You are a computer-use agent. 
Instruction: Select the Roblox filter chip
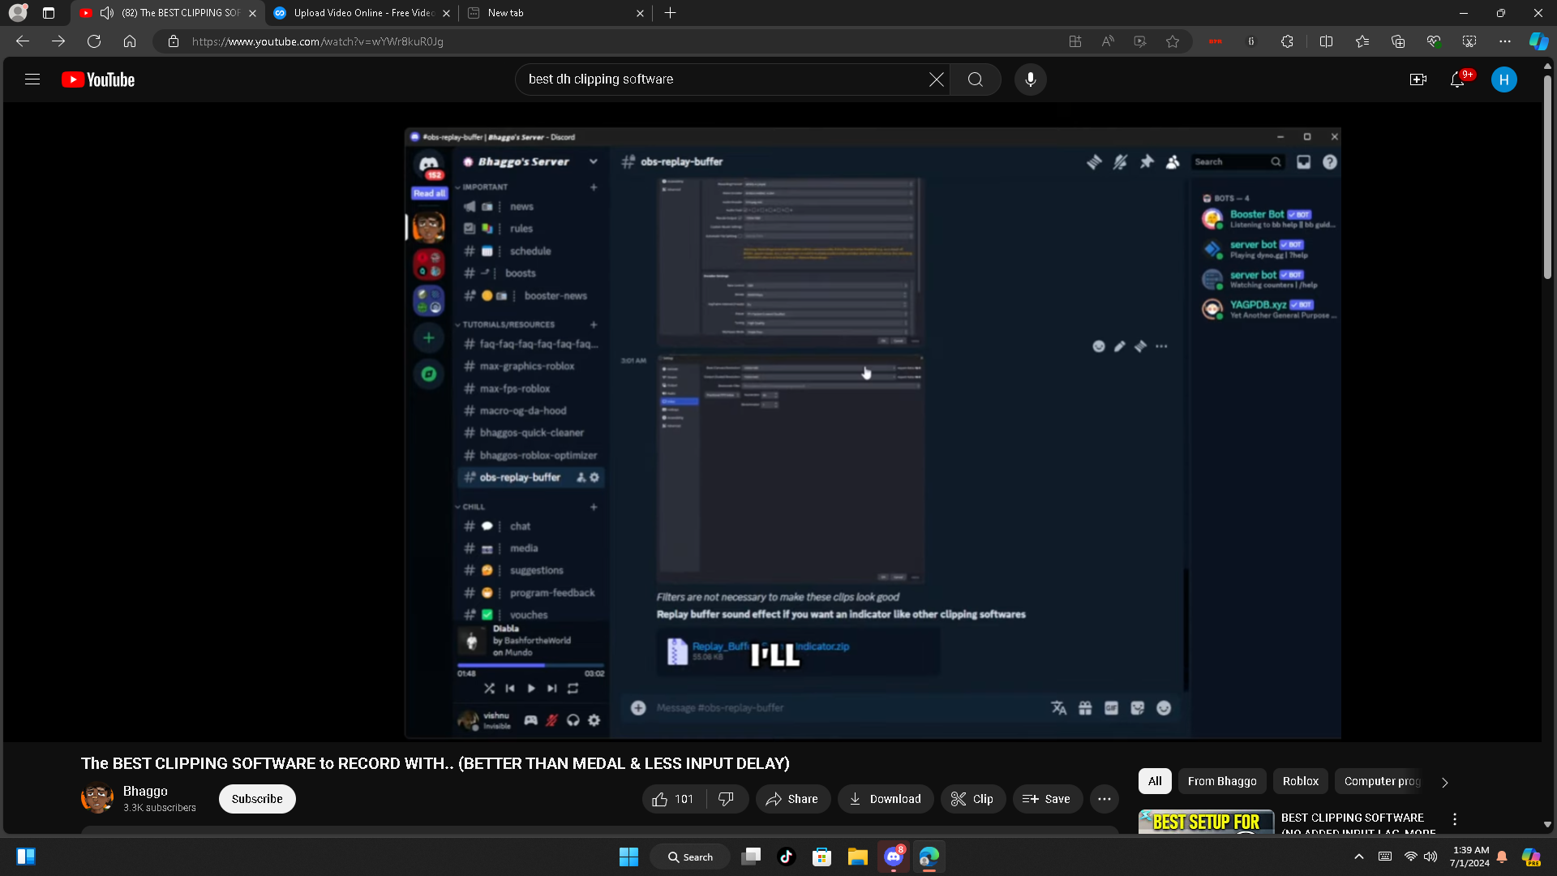1301,781
